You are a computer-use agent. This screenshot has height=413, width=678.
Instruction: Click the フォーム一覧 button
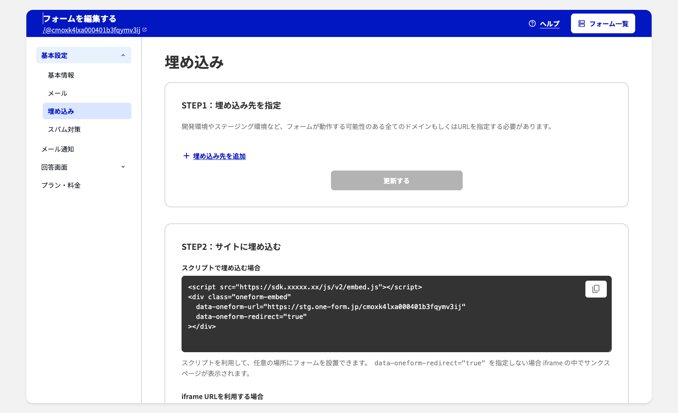(x=603, y=23)
